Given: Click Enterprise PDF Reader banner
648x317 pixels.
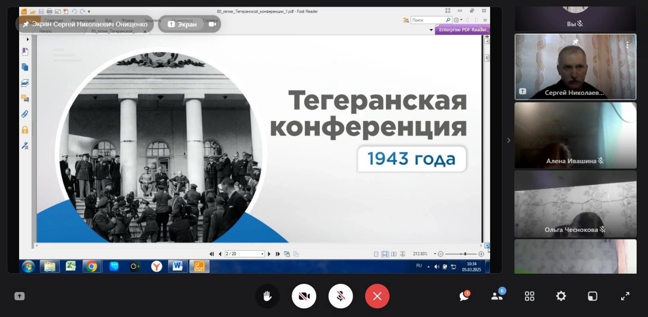Looking at the screenshot, I should 462,30.
